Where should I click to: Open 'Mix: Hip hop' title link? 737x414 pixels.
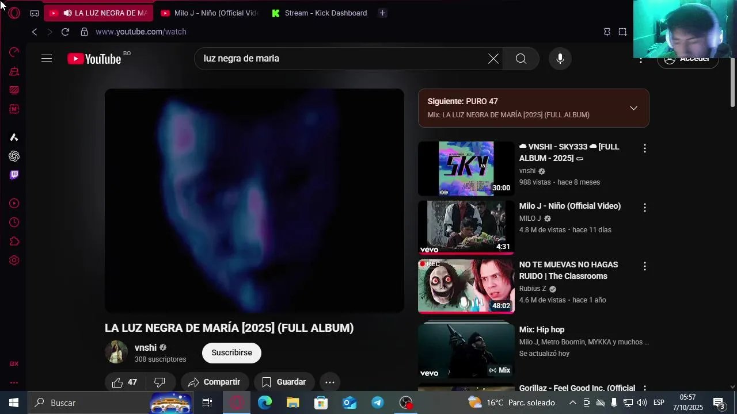point(542,329)
